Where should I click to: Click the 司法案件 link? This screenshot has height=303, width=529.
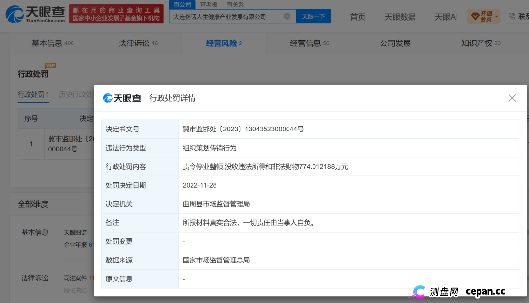[78, 278]
